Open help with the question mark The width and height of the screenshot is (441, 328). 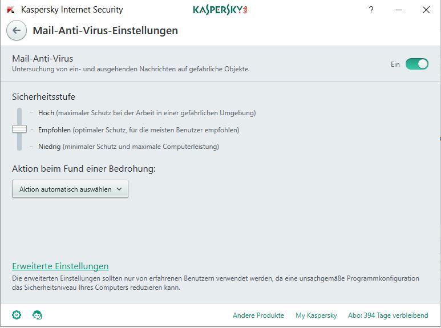[x=371, y=10]
